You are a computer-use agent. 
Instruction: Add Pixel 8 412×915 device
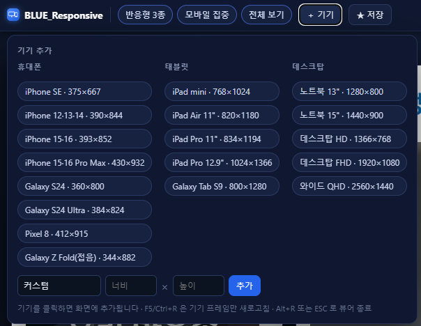[84, 233]
